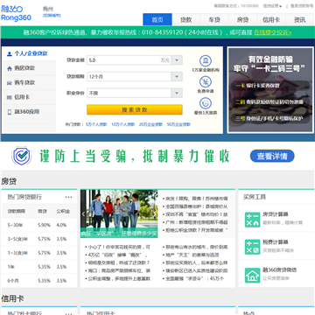Show the next slide in the image carousel
This screenshot has width=315, height=315.
[155, 214]
